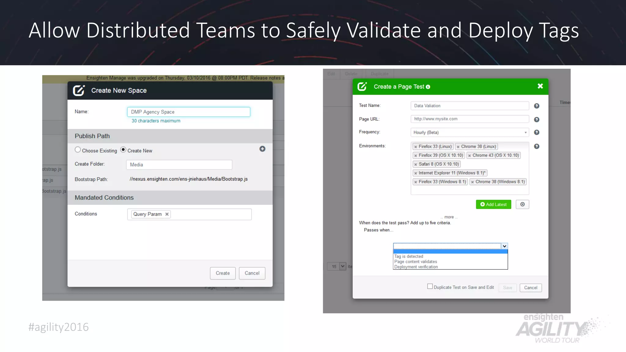Click the Passes when criteria dropdown arrow
Viewport: 626px width, 352px height.
click(504, 246)
